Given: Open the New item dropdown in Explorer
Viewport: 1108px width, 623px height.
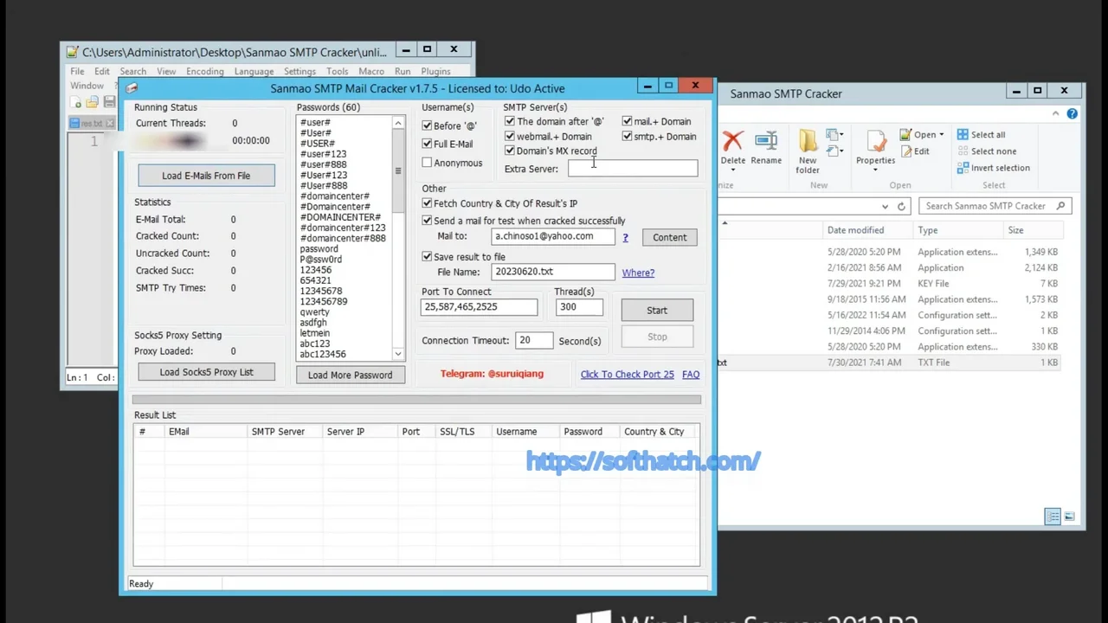Looking at the screenshot, I should coord(834,135).
